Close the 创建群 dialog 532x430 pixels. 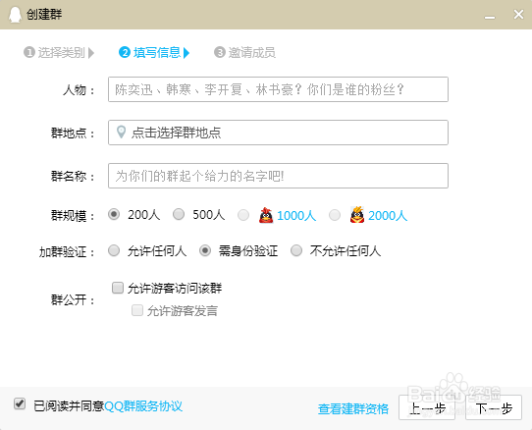click(518, 15)
